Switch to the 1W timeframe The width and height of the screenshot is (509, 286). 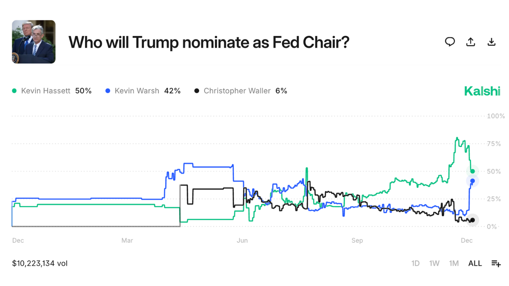pyautogui.click(x=434, y=263)
